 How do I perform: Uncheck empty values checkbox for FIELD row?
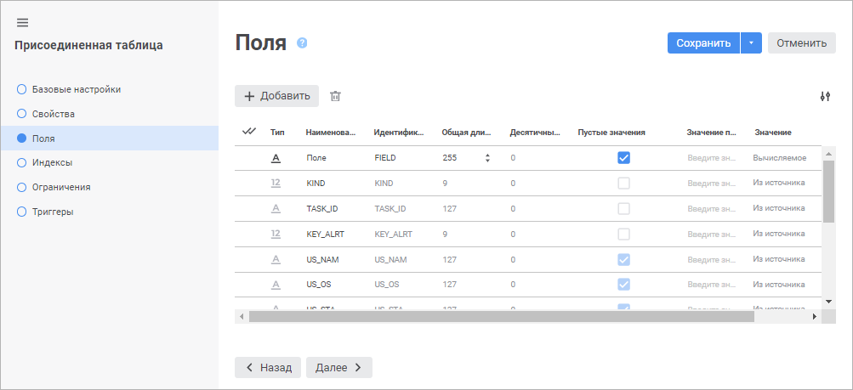[x=624, y=158]
